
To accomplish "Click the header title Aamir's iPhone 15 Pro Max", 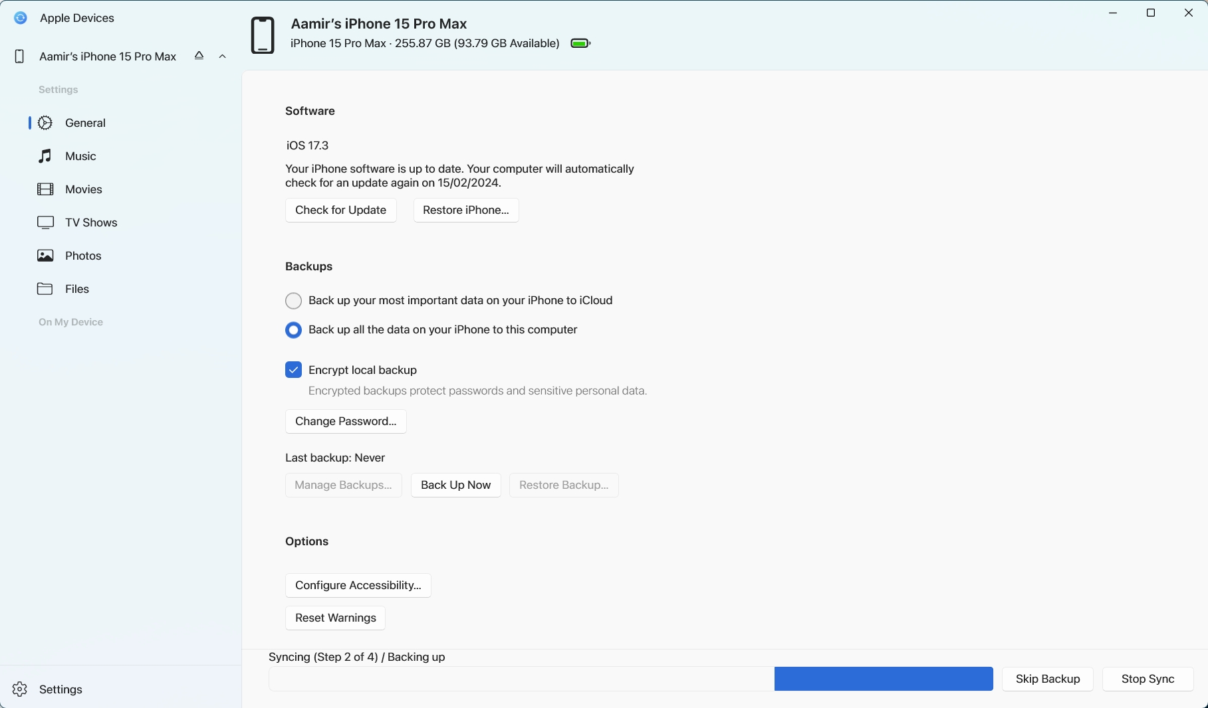I will tap(379, 23).
